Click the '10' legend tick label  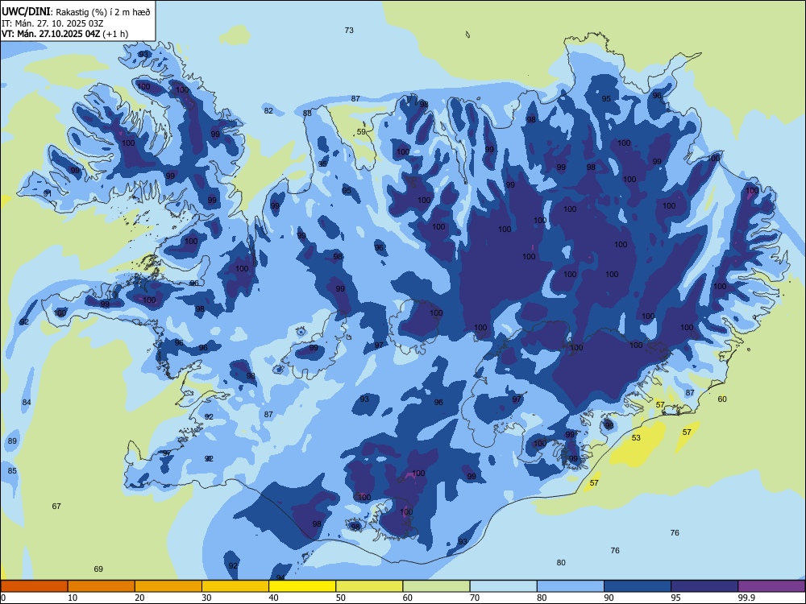pos(73,598)
